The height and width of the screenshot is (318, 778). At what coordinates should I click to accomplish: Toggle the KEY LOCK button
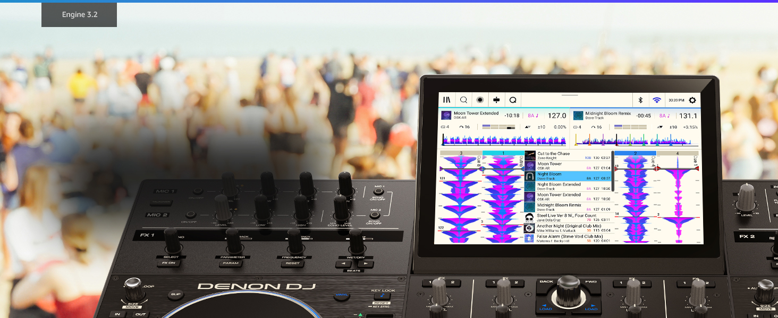coord(383,296)
